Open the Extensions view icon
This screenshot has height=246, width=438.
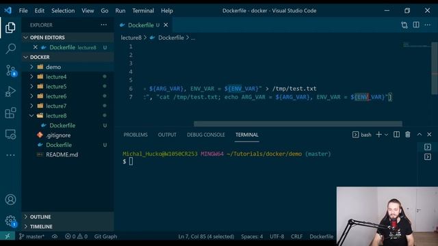coord(10,113)
